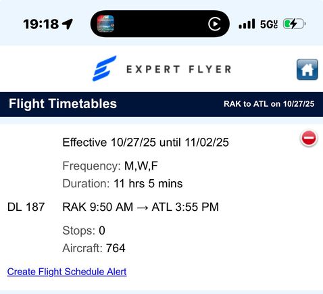Viewport: 323px width, 294px height.
Task: Tap the Effective 10/27/25 until 11/02/25 line
Action: pyautogui.click(x=145, y=143)
